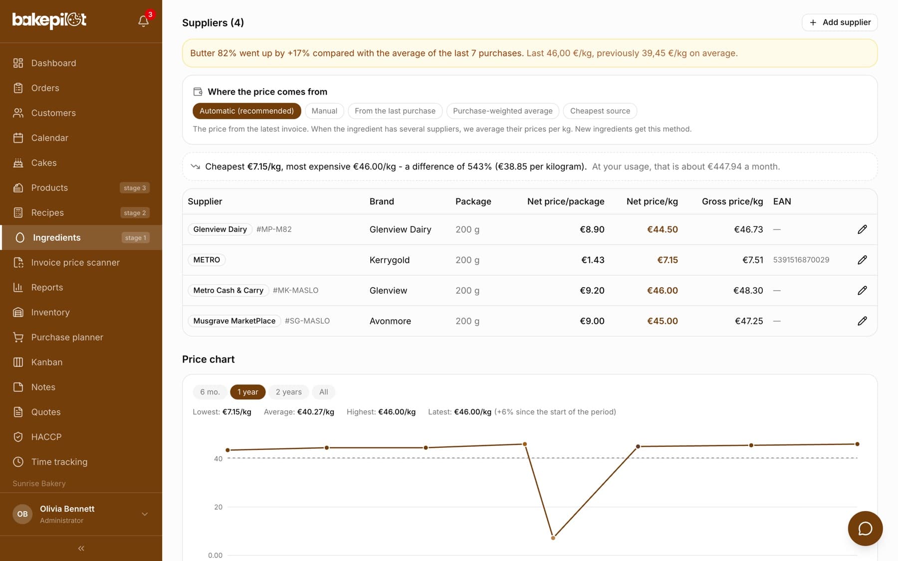898x561 pixels.
Task: Click the HACCP shield icon
Action: [18, 437]
